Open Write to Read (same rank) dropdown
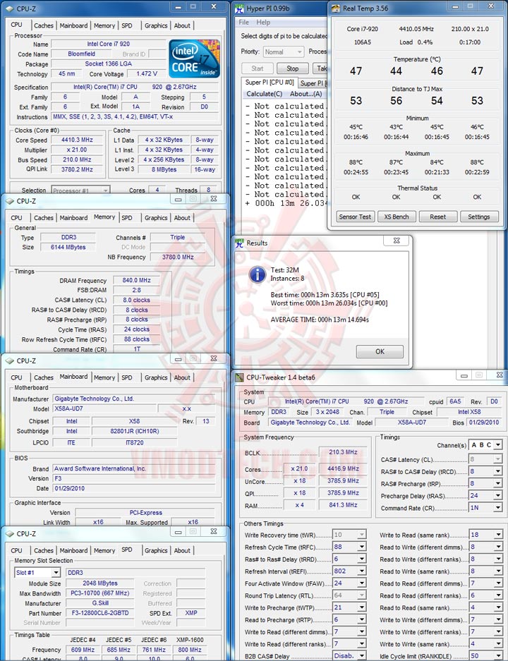Viewport: 508px width, 661px height. [498, 535]
